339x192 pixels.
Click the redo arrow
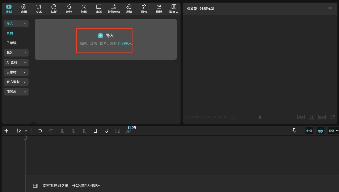pos(51,131)
